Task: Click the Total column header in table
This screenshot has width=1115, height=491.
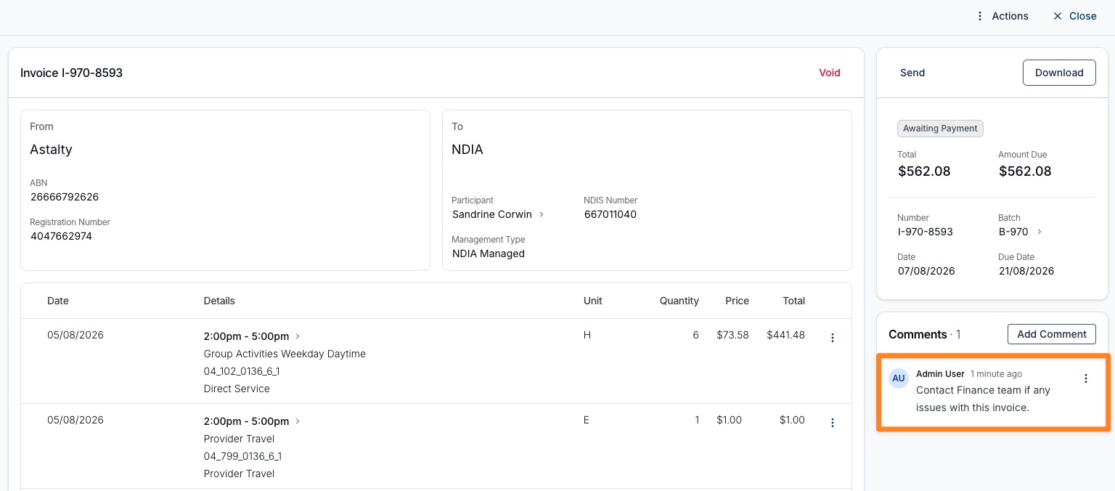Action: coord(793,301)
